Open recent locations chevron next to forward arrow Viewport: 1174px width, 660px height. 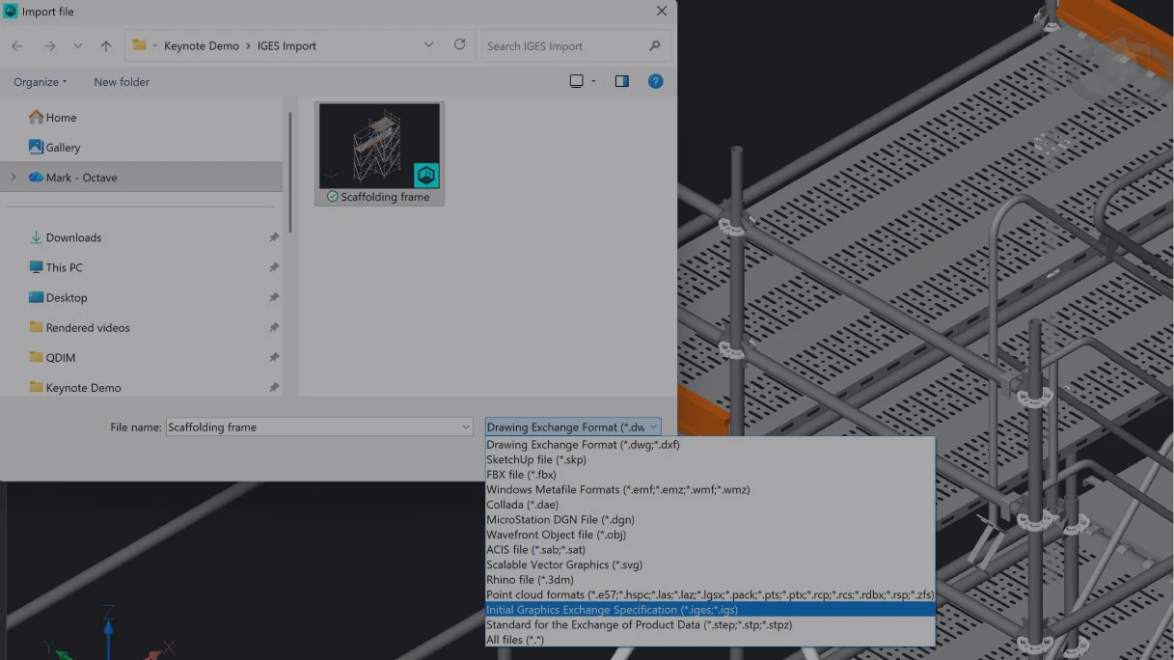(78, 45)
